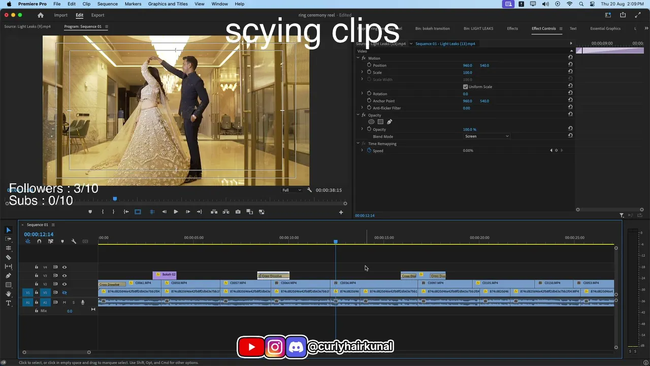Screen dimensions: 650x366
Task: Expand the Scale property
Action: (x=362, y=72)
